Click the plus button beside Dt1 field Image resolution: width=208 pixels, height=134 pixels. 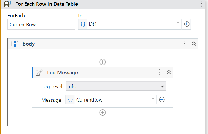(x=186, y=24)
